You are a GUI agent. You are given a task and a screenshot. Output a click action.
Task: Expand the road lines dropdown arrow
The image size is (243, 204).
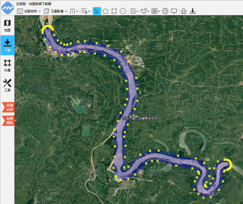coord(77,11)
